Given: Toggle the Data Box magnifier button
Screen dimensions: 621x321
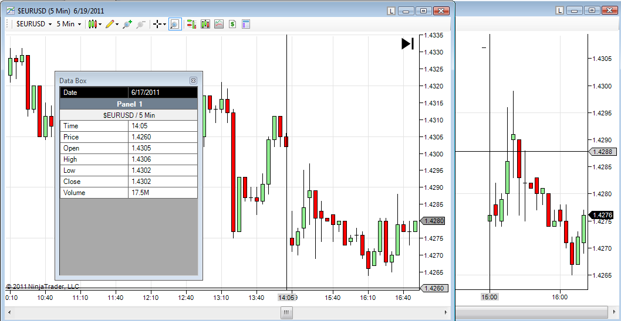Looking at the screenshot, I should tap(175, 24).
